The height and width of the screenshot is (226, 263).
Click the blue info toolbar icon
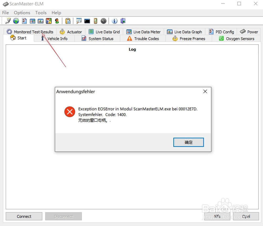pyautogui.click(x=115, y=21)
